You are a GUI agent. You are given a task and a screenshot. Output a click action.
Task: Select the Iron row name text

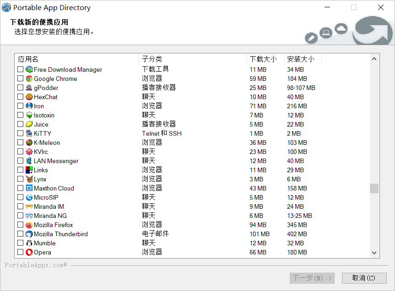39,106
